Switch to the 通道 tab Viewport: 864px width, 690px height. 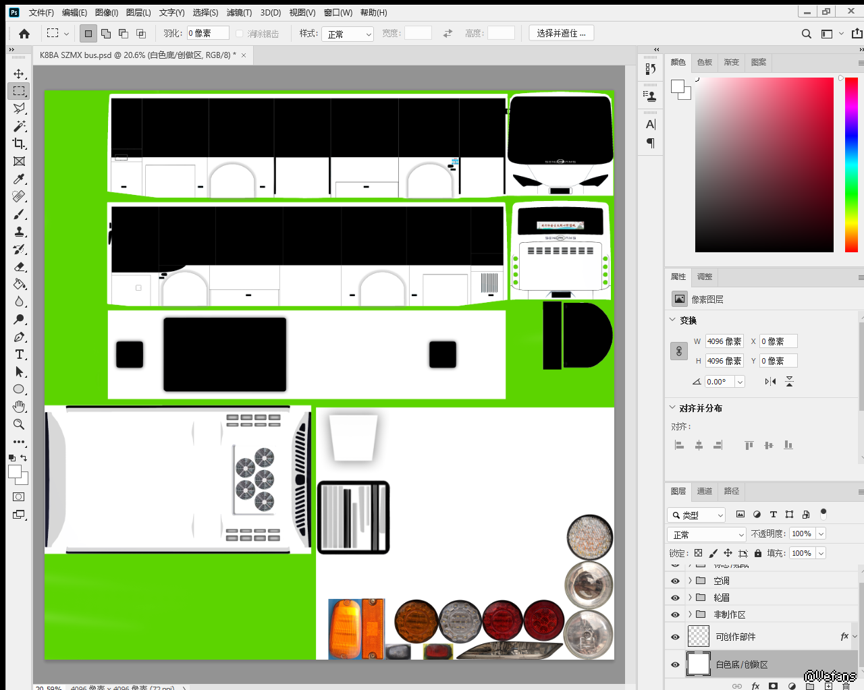coord(705,491)
